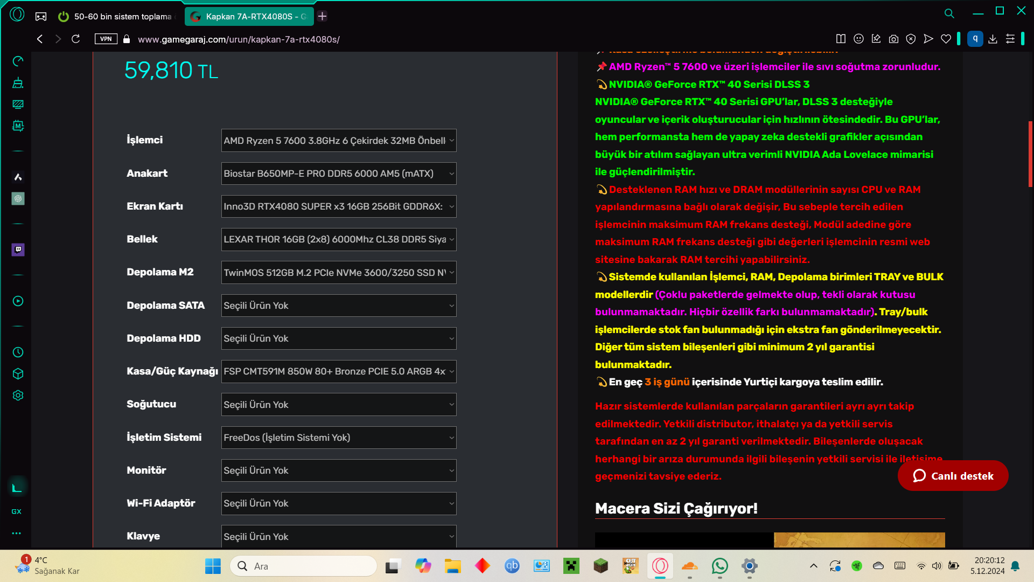Toggle the VPN badge in address bar

106,39
